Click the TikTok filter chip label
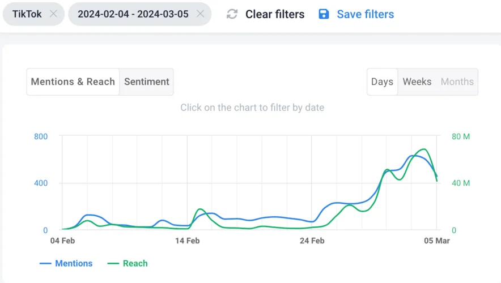The height and width of the screenshot is (283, 501). point(27,14)
